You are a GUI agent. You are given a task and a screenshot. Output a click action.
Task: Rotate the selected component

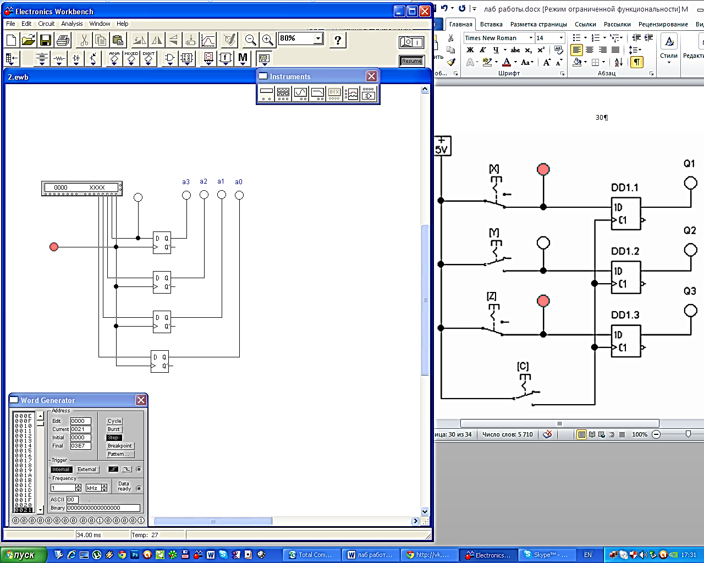point(140,40)
